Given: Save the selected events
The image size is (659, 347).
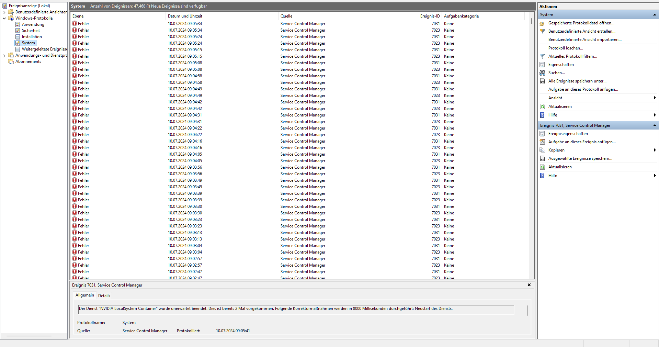Looking at the screenshot, I should point(580,158).
